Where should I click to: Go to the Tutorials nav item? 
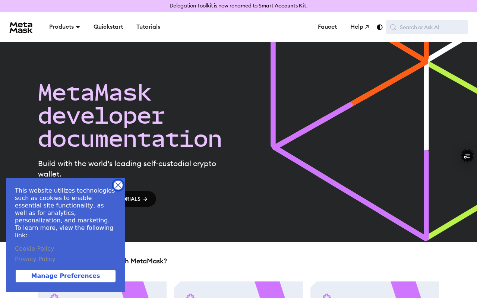point(148,27)
